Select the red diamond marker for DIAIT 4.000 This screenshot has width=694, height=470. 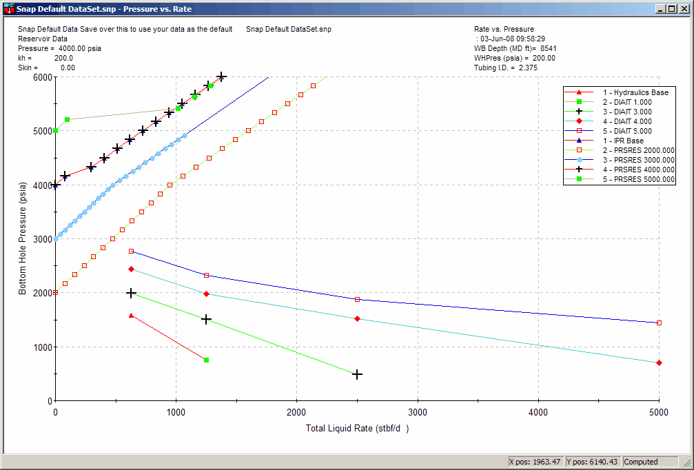pos(579,121)
